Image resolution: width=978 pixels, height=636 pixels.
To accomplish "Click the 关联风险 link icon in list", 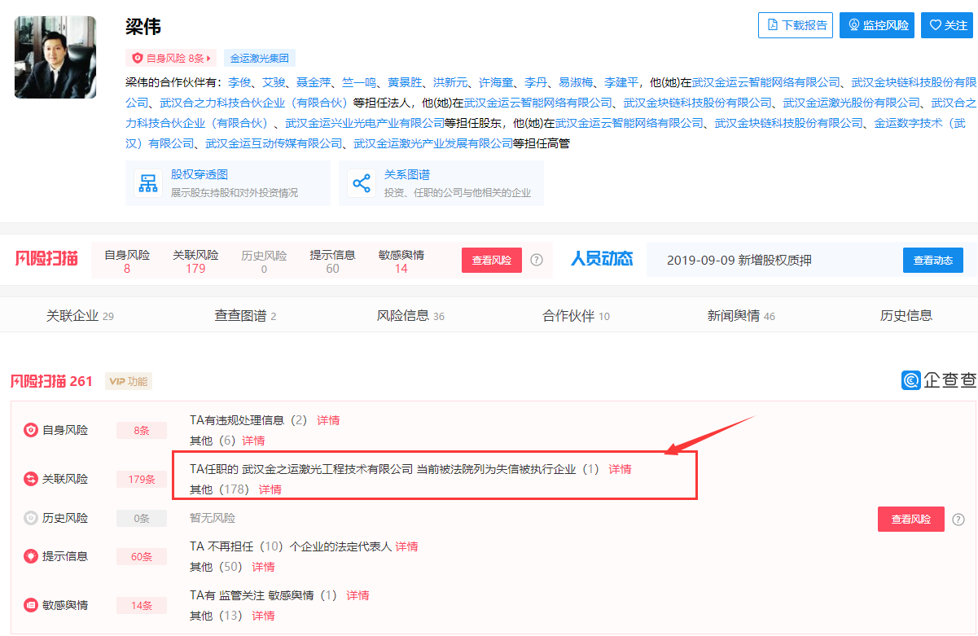I will click(x=31, y=479).
